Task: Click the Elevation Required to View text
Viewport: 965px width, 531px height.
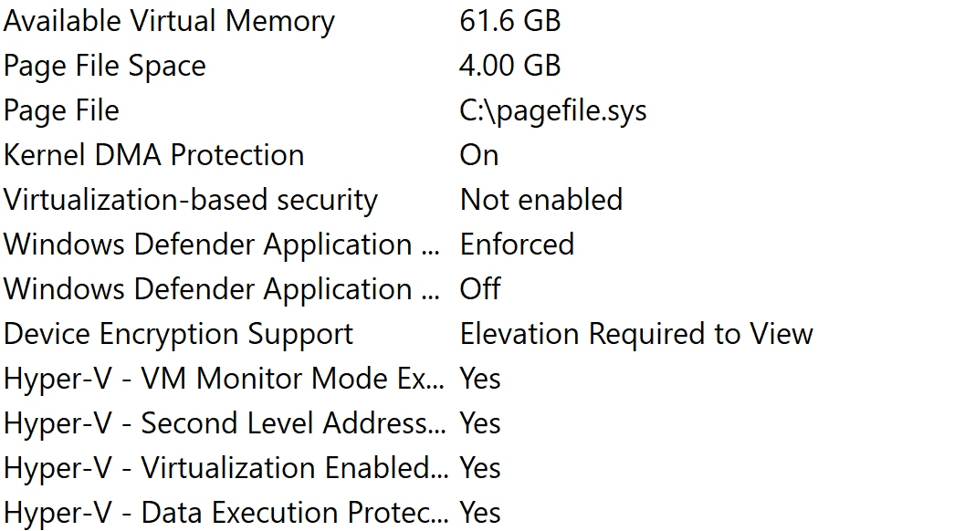Action: [635, 334]
